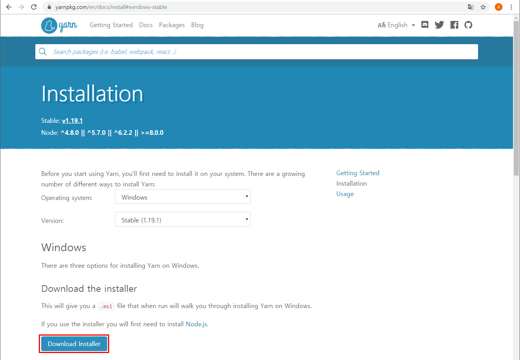
Task: Open the v1.19.1 stable version link
Action: (73, 121)
